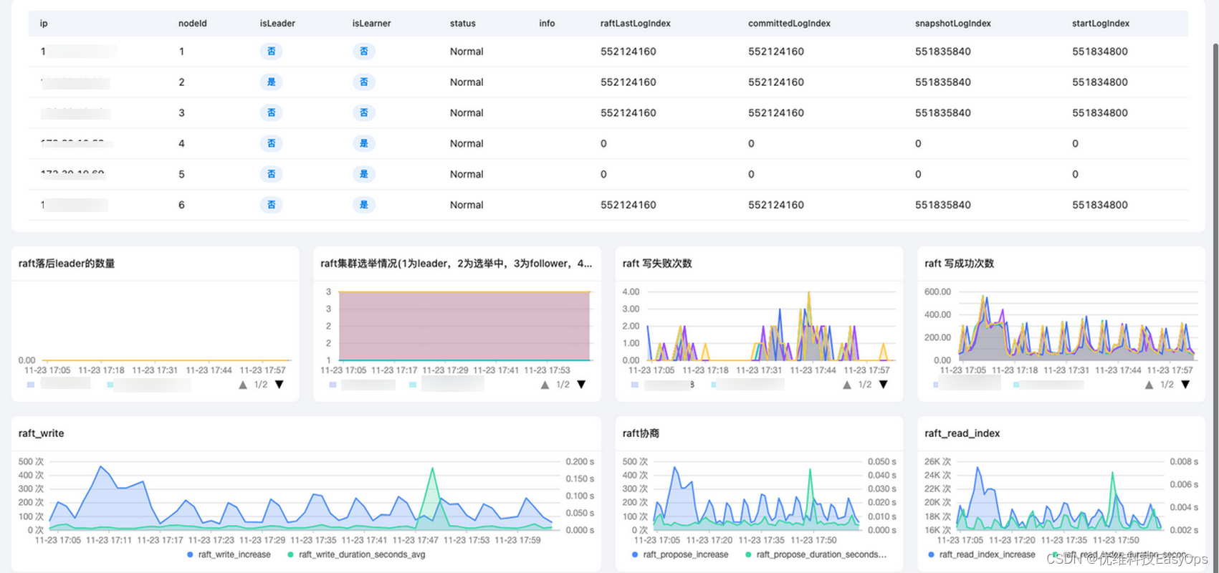Screen dimensions: 1219x573
Task: Click the info column header
Action: (547, 24)
